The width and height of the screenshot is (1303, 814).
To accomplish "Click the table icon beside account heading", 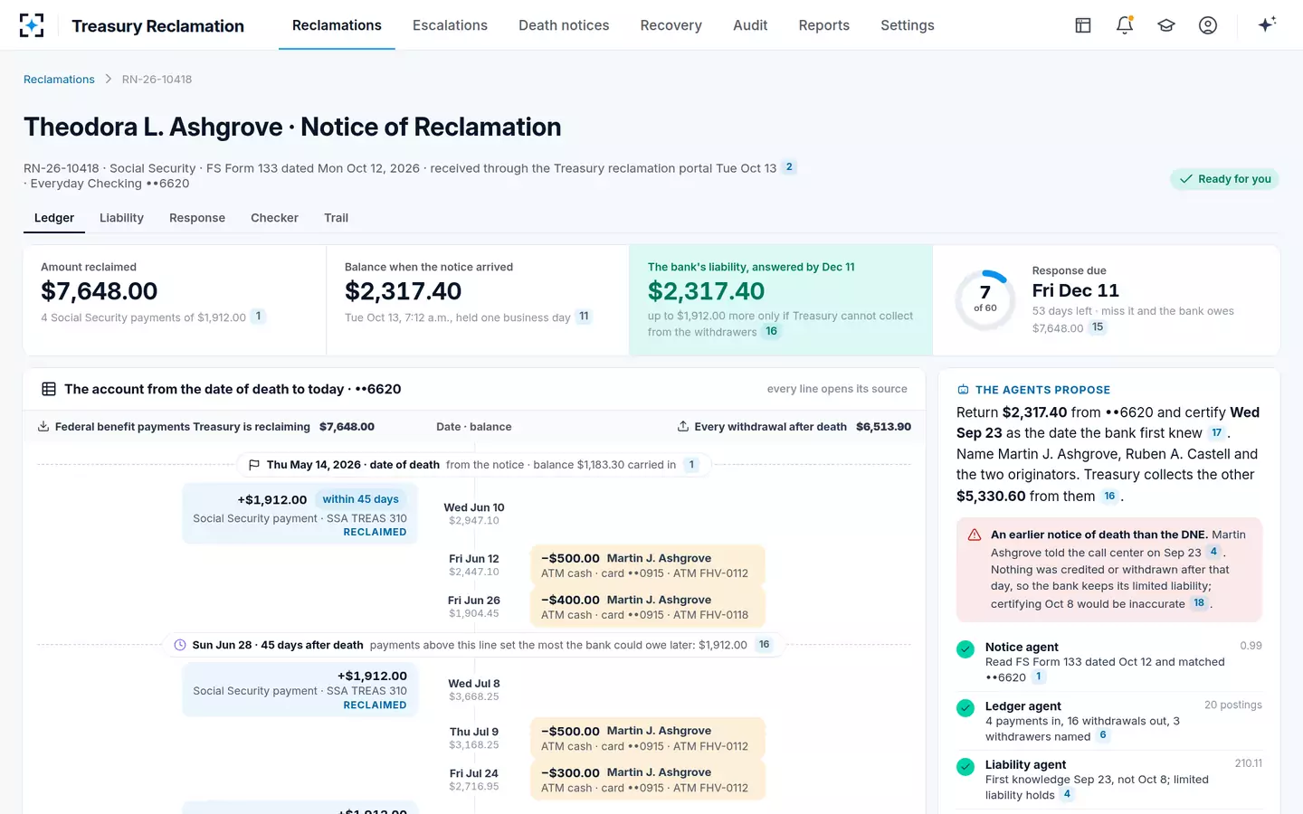I will [49, 389].
